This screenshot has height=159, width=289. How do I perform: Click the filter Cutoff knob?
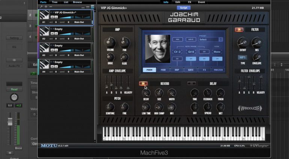241,43
